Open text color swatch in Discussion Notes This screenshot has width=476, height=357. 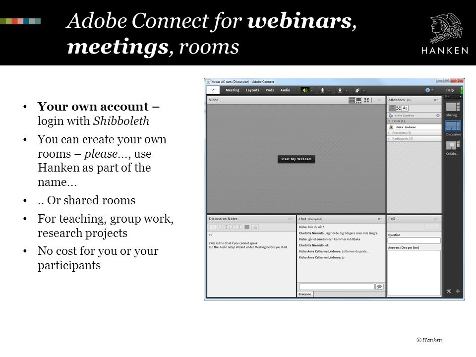pyautogui.click(x=247, y=227)
